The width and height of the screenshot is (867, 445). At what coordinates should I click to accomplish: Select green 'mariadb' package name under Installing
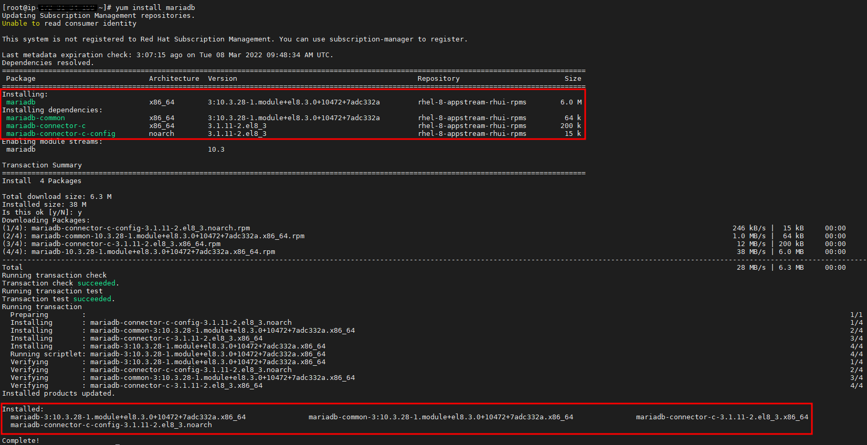[21, 102]
